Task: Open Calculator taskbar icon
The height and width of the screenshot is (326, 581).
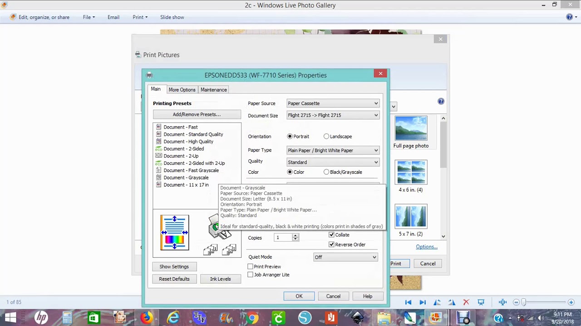Action: 67,318
